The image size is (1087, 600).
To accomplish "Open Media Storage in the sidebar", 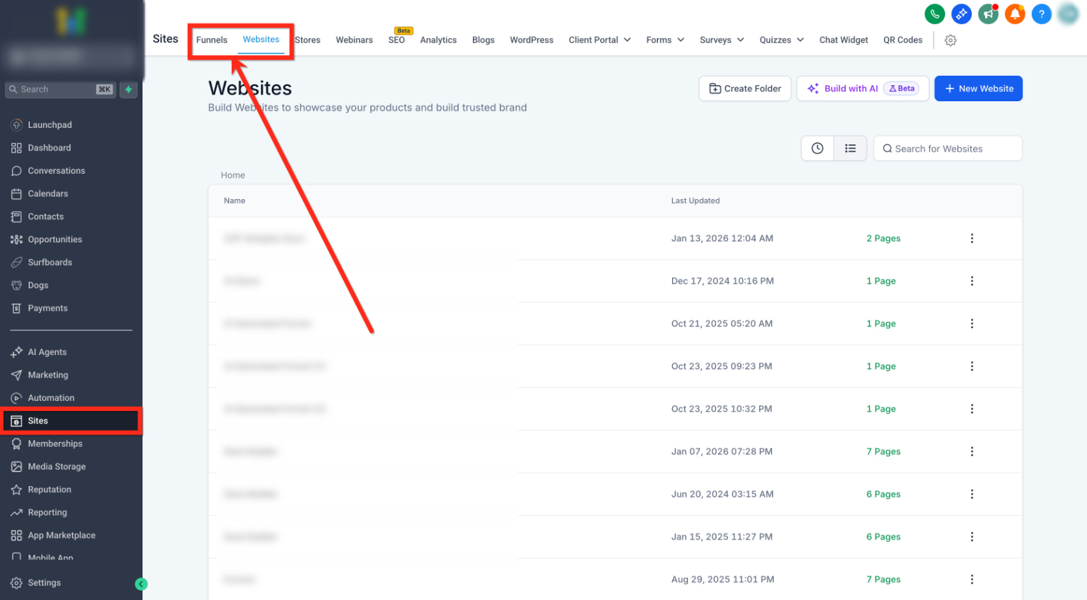I will [x=57, y=466].
